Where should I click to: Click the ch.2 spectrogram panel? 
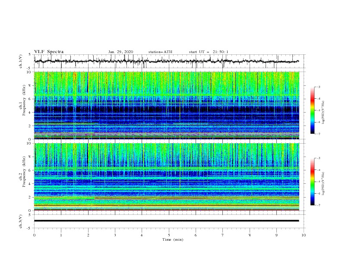[x=167, y=177]
